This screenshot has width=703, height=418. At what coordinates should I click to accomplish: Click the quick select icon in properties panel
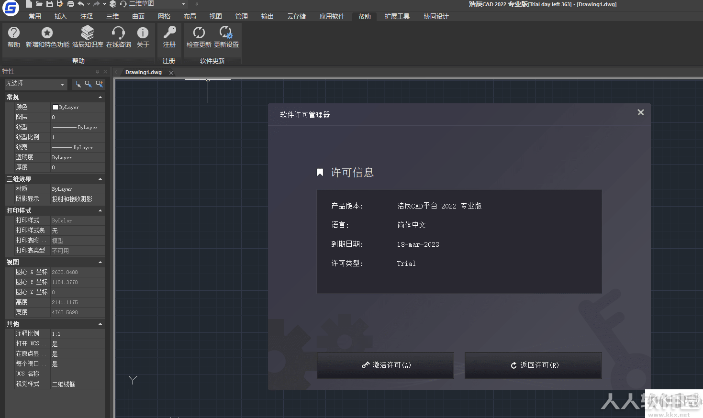pyautogui.click(x=78, y=84)
